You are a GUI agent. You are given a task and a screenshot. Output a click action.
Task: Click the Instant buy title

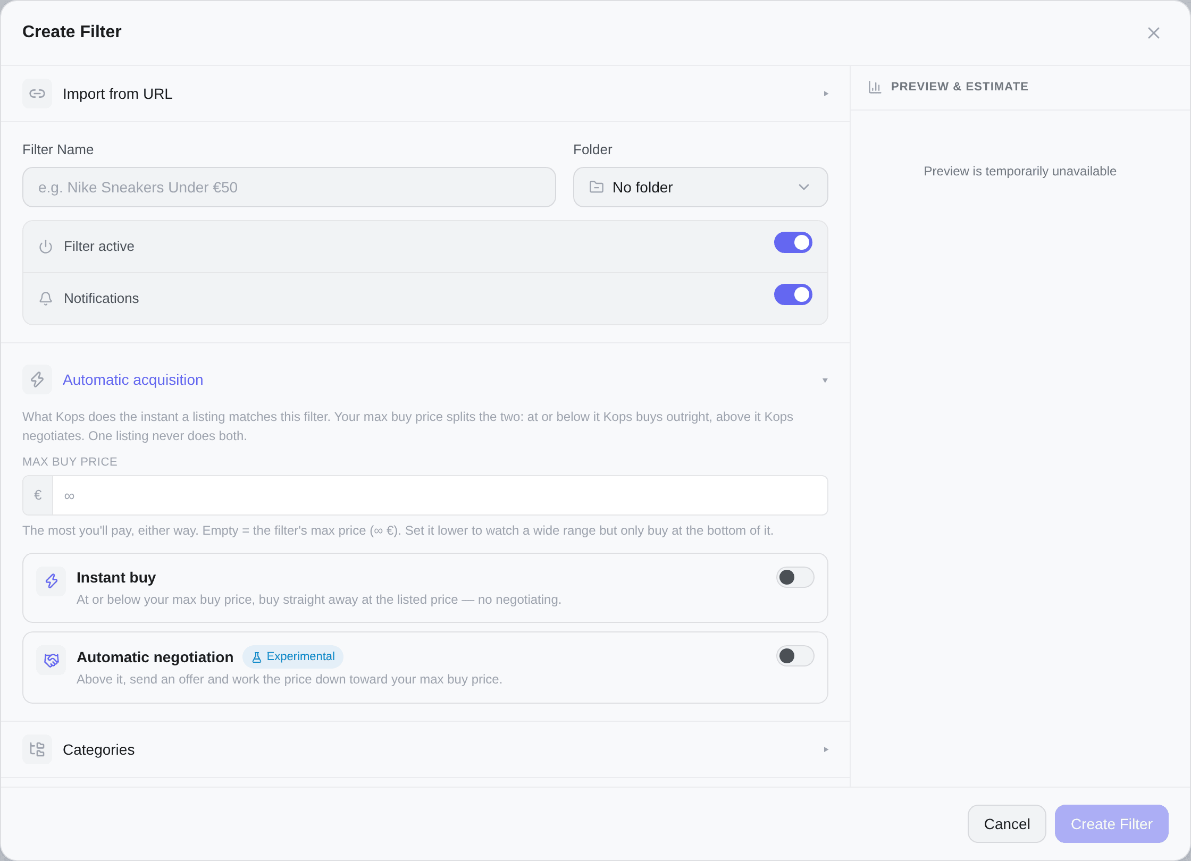[116, 578]
